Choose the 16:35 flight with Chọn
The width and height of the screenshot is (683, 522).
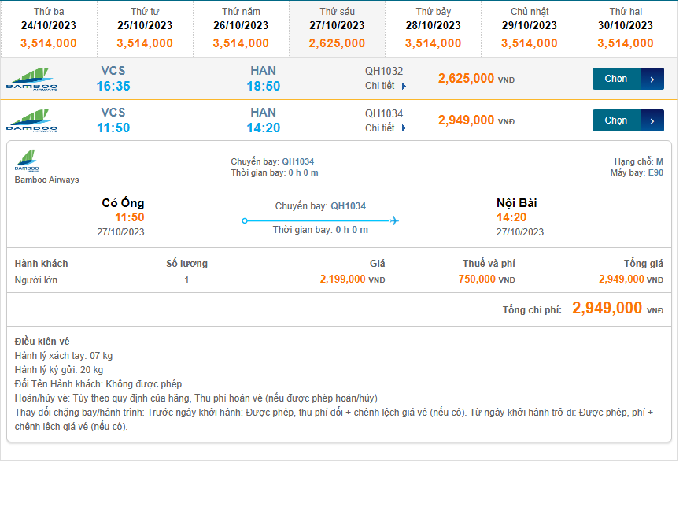(617, 79)
